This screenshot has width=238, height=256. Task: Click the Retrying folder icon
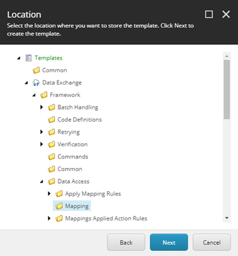click(x=51, y=132)
